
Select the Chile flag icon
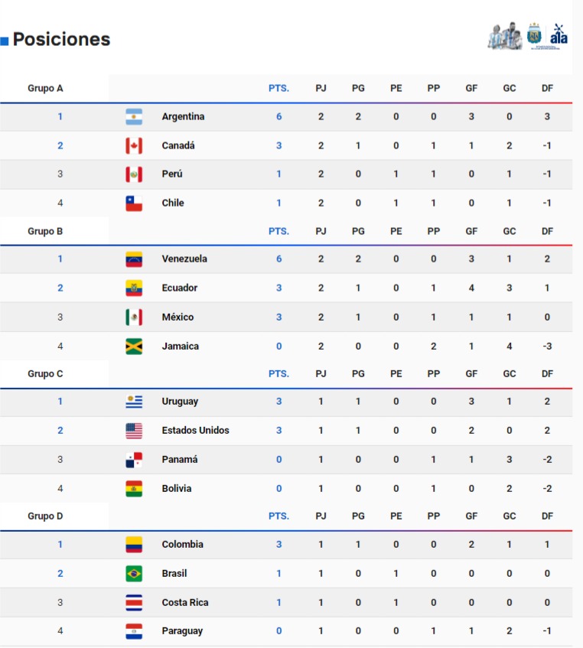click(134, 203)
